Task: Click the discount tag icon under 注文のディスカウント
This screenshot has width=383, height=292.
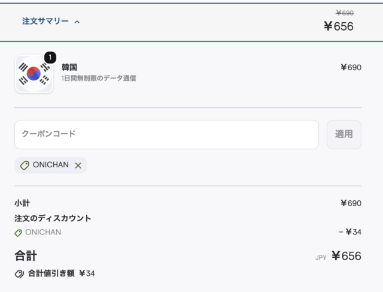Action: [x=19, y=233]
